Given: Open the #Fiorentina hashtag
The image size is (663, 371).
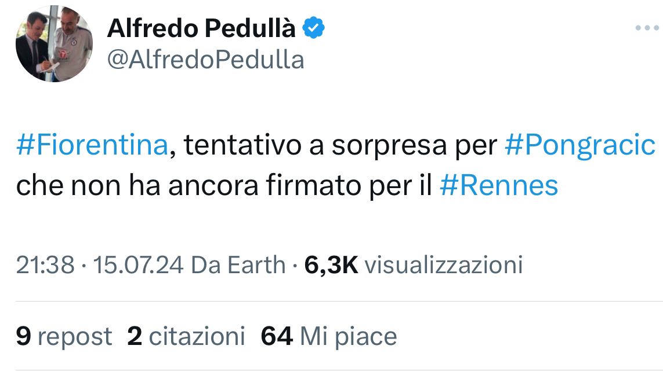Looking at the screenshot, I should [92, 146].
